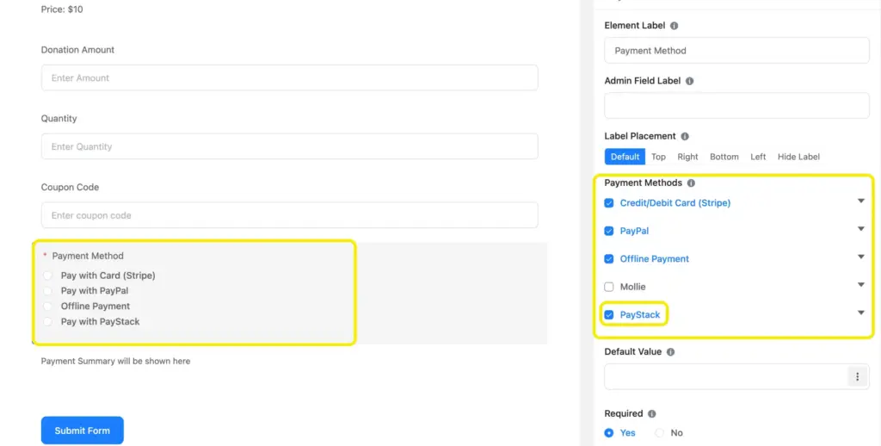This screenshot has height=446, width=881.
Task: Click 'Payment Summary will be shown here' text
Action: [x=116, y=361]
